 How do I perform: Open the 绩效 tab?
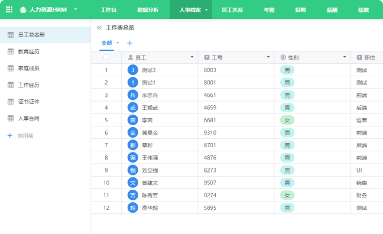coord(363,10)
